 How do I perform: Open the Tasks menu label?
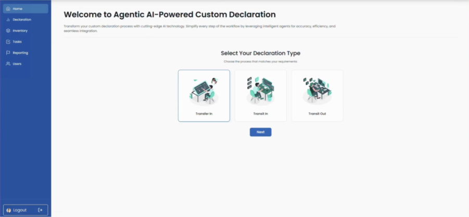(17, 42)
